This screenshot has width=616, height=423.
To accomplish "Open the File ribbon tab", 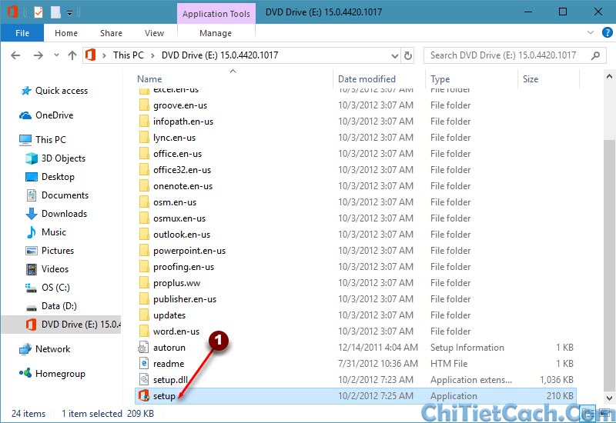I will [x=22, y=33].
